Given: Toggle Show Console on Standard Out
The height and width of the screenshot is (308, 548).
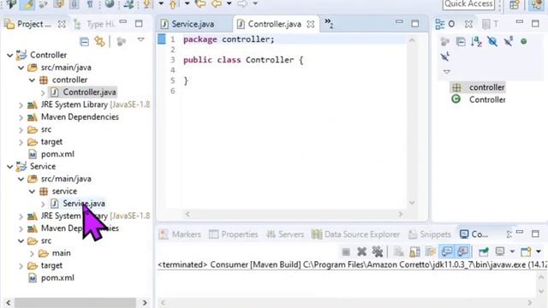Looking at the screenshot, I should tap(447, 252).
